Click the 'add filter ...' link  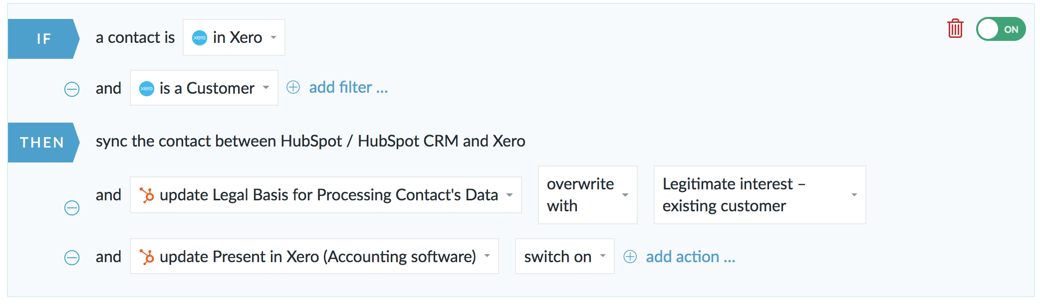click(348, 87)
